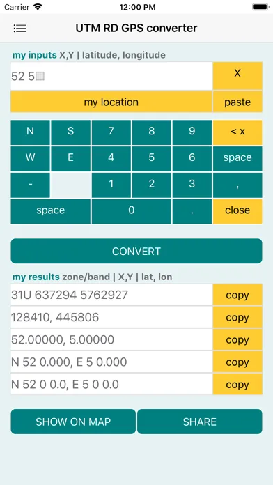Screen dimensions: 273x485
Task: Tap the coordinates input field
Action: [111, 76]
